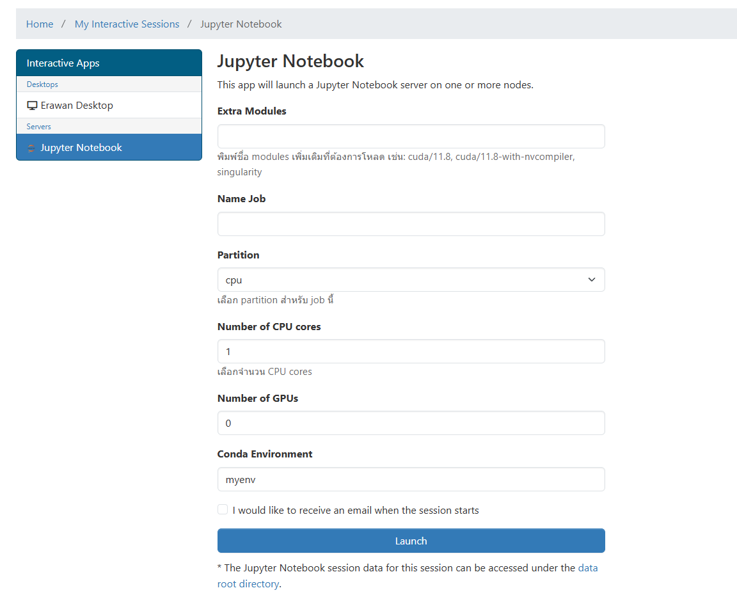This screenshot has height=595, width=737.
Task: Go to Home via breadcrumb
Action: [40, 24]
